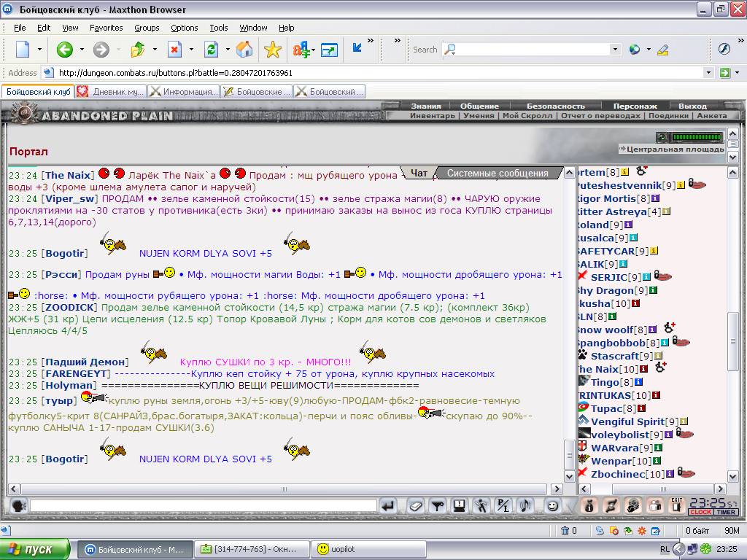Expand the address bar URL dropdown
Screen dimensions: 747x560
coord(708,73)
